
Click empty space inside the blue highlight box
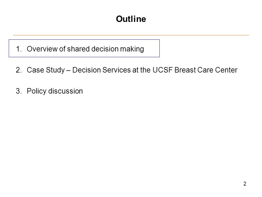click(152, 49)
